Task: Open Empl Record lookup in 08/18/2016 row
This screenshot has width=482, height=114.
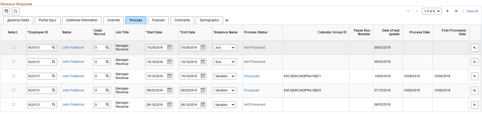Action: (x=107, y=105)
